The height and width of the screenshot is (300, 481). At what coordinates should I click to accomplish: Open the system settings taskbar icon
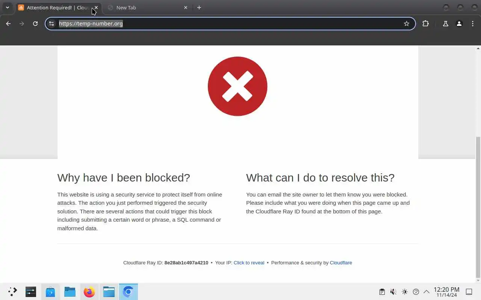(31, 292)
